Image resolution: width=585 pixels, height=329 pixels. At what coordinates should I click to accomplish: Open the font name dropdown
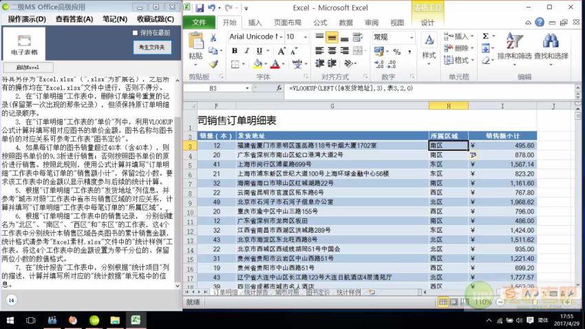[x=281, y=37]
